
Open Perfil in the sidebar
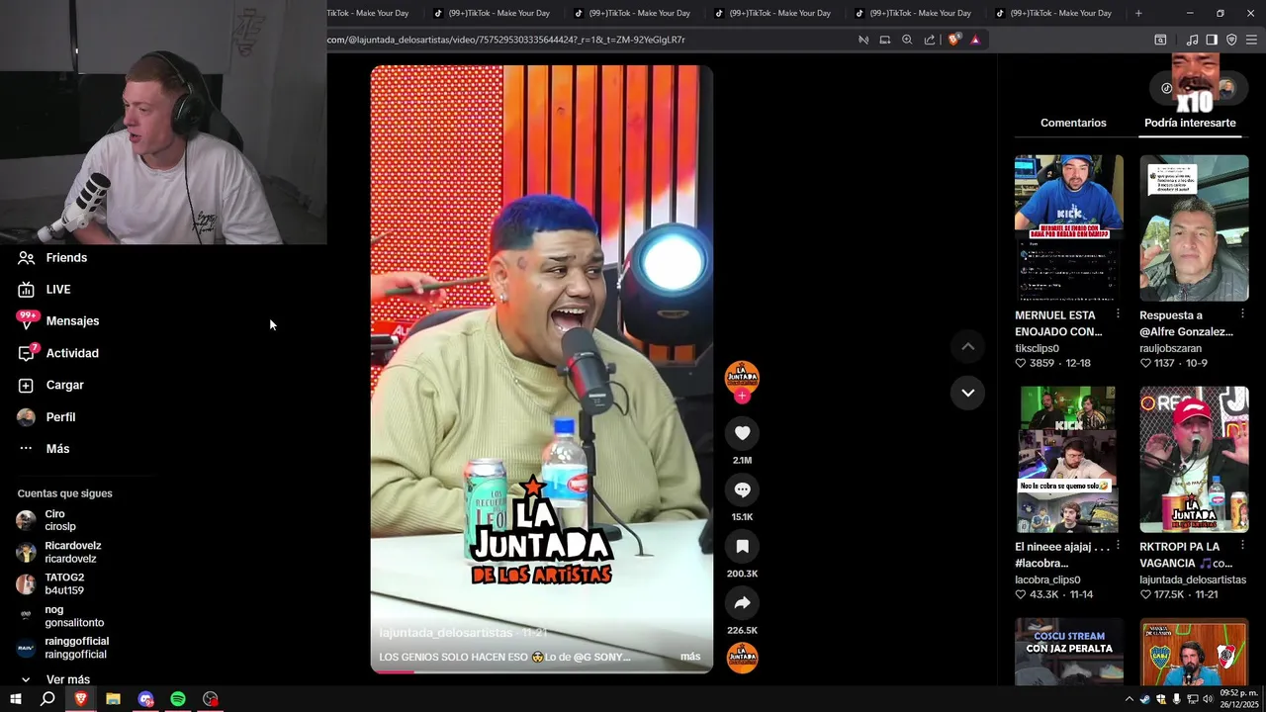pyautogui.click(x=47, y=416)
